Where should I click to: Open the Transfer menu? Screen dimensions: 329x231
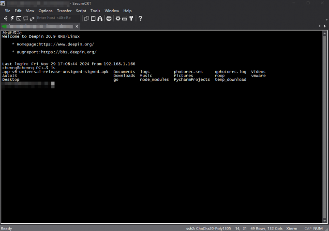coord(64,11)
